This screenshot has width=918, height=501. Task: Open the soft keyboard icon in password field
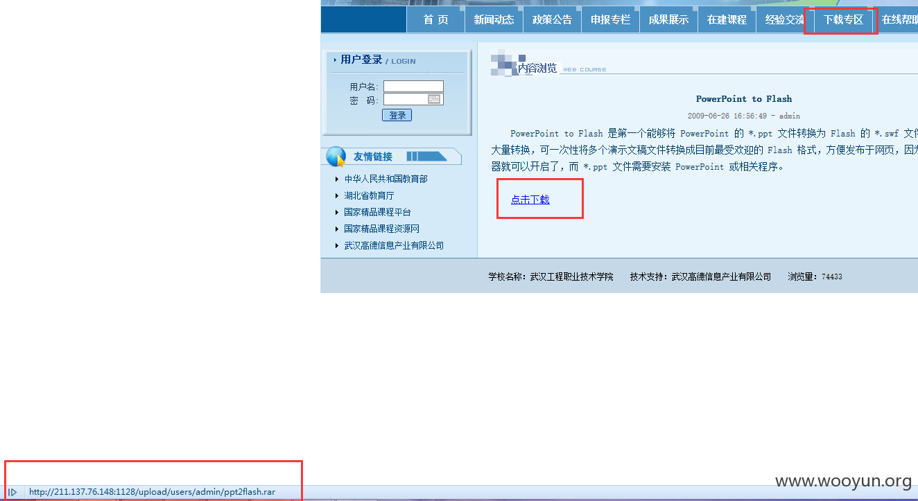434,100
